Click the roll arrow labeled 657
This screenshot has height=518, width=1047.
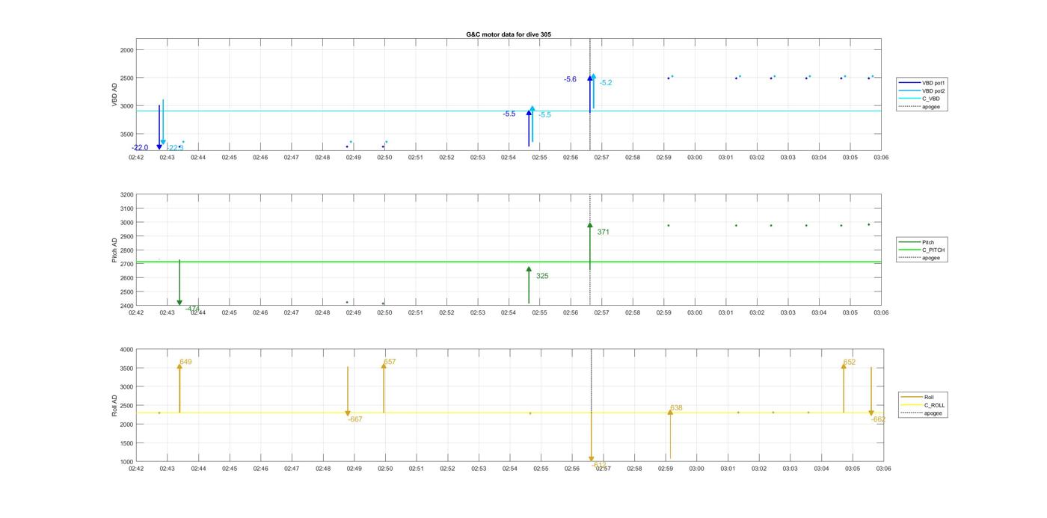point(384,388)
